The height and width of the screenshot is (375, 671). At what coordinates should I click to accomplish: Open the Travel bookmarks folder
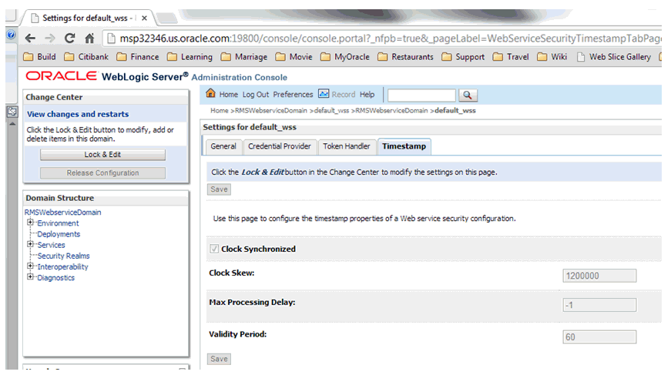[511, 57]
